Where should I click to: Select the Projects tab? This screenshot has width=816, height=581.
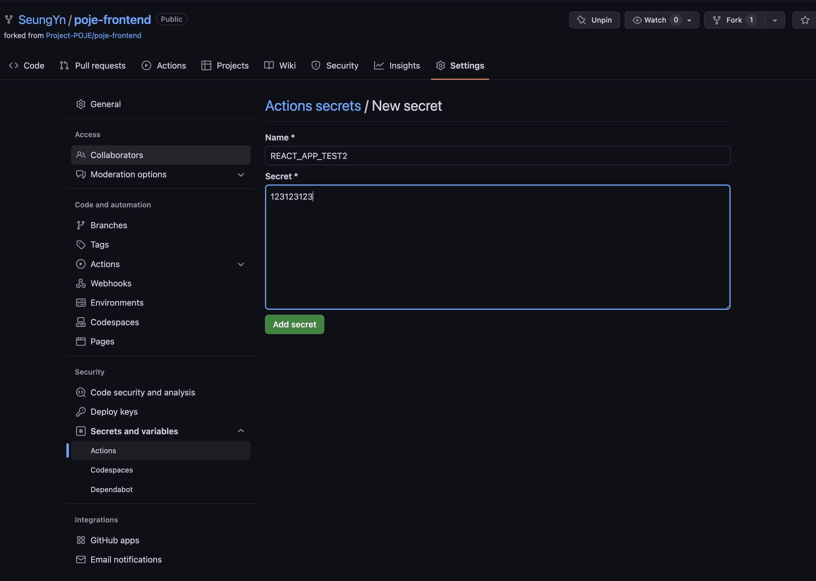coord(225,66)
